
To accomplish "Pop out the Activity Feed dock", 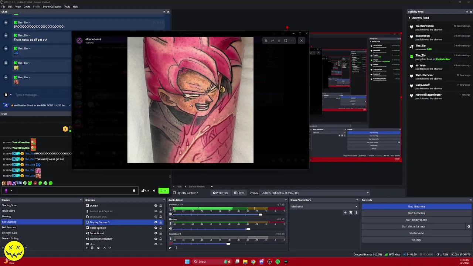I will 467,12.
